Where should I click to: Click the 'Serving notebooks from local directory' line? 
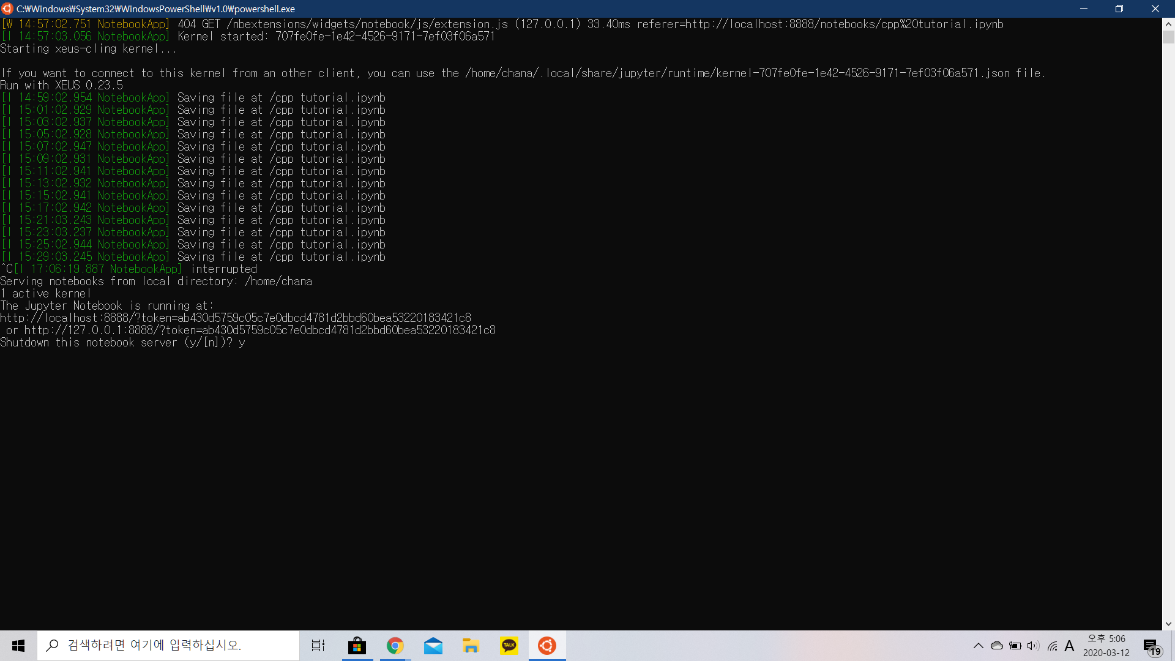point(156,282)
